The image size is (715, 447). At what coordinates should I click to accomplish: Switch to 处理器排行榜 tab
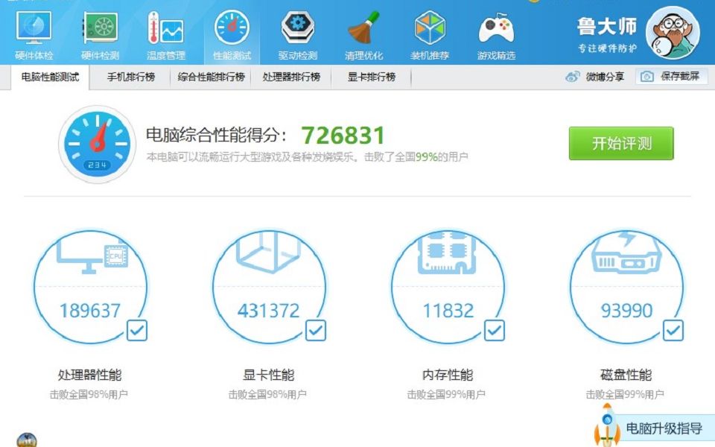point(291,77)
